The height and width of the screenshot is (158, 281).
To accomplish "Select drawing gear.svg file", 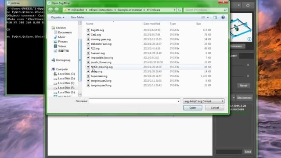I will (x=101, y=39).
